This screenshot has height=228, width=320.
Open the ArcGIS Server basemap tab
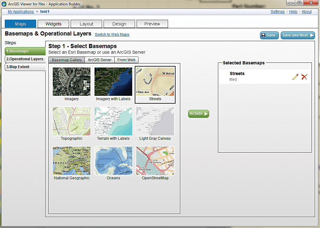[x=100, y=60]
